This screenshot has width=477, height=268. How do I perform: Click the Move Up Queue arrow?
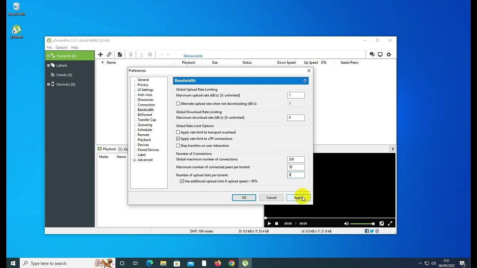(x=161, y=54)
